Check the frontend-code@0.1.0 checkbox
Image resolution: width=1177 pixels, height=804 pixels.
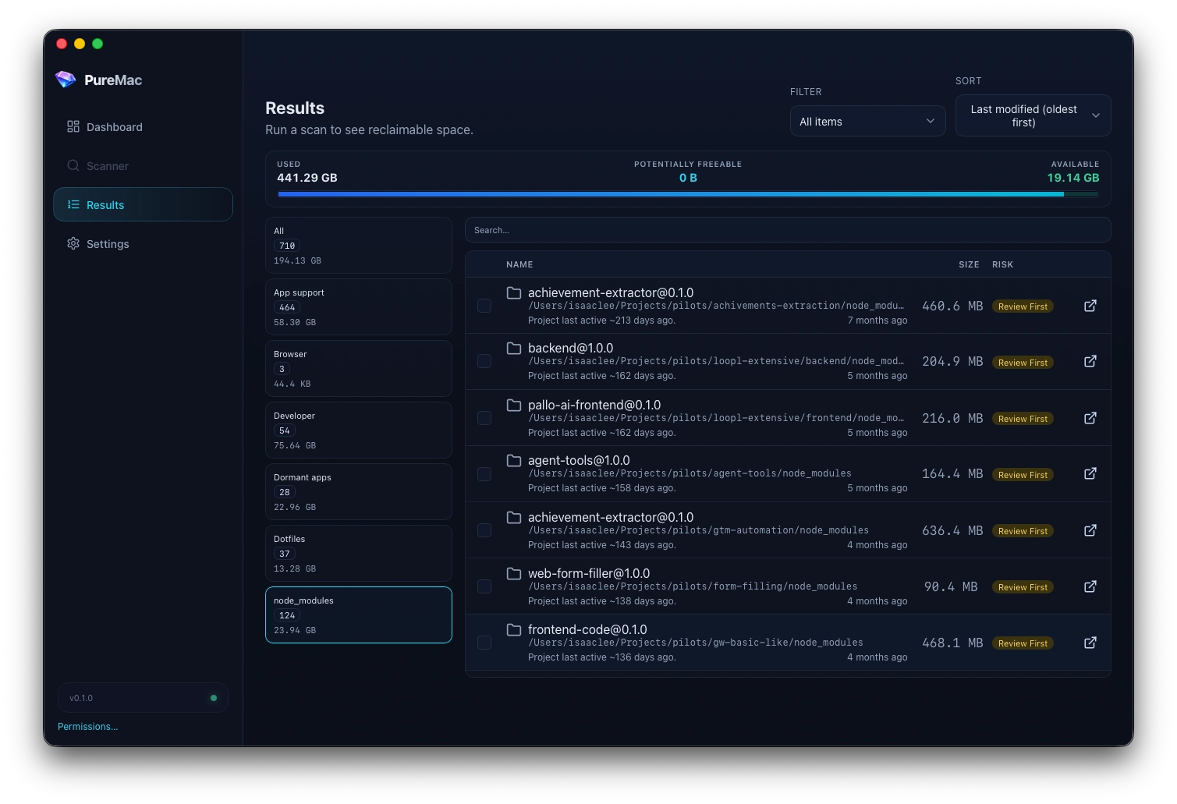click(484, 643)
